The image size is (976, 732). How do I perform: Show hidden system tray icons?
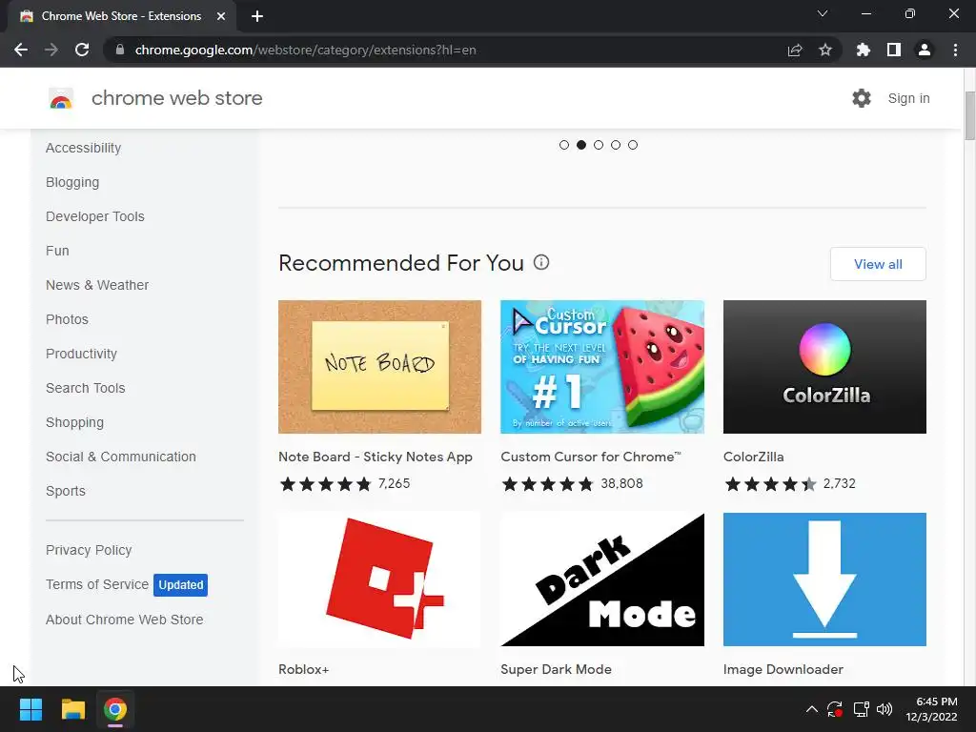coord(812,709)
